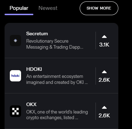Click the 3.1K vote count for Secretum
Screen dimensions: 132x129
(x=104, y=45)
